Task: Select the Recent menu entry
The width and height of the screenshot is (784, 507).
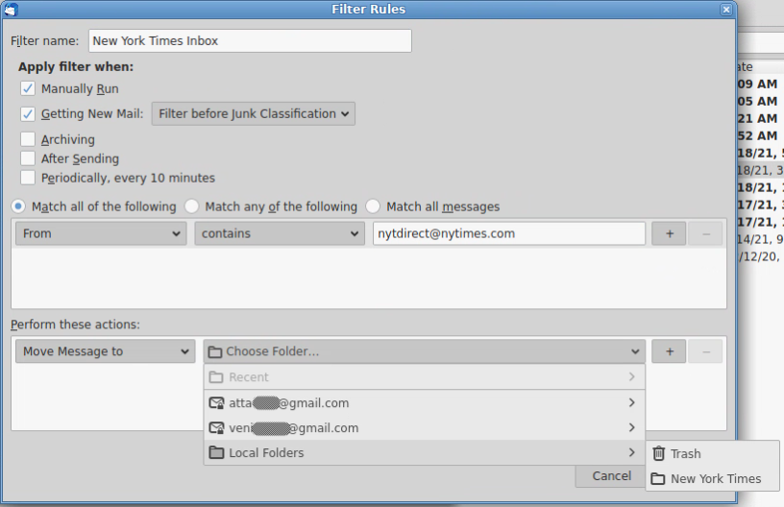Action: (425, 377)
